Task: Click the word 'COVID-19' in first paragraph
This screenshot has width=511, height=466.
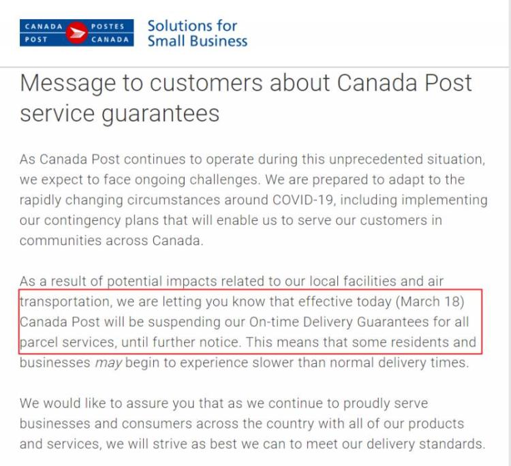Action: coord(303,200)
